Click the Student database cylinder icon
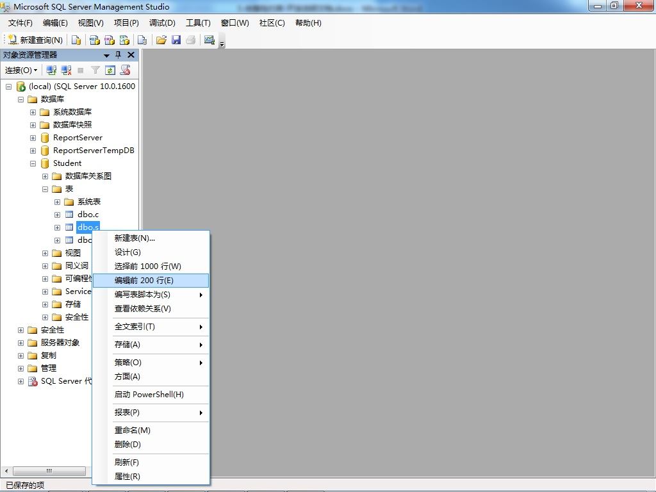This screenshot has width=656, height=492. click(45, 163)
